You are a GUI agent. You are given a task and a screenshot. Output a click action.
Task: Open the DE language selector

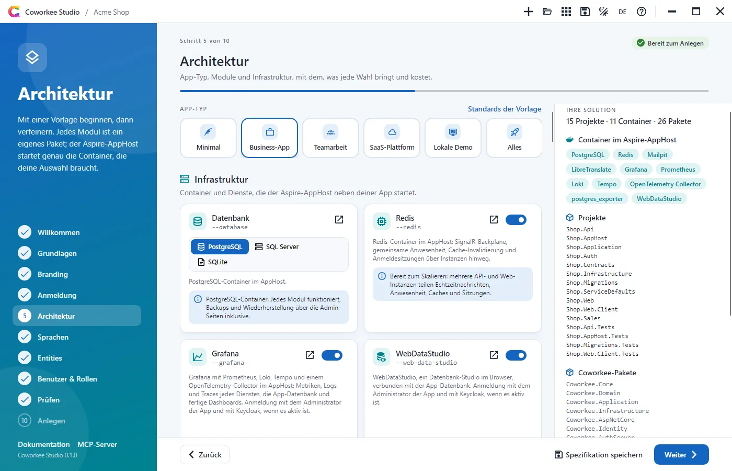(622, 12)
